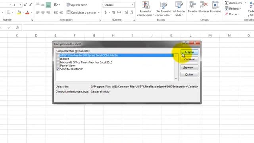The image size is (254, 143).
Task: Increase font size with the larger A icon
Action: point(25,5)
